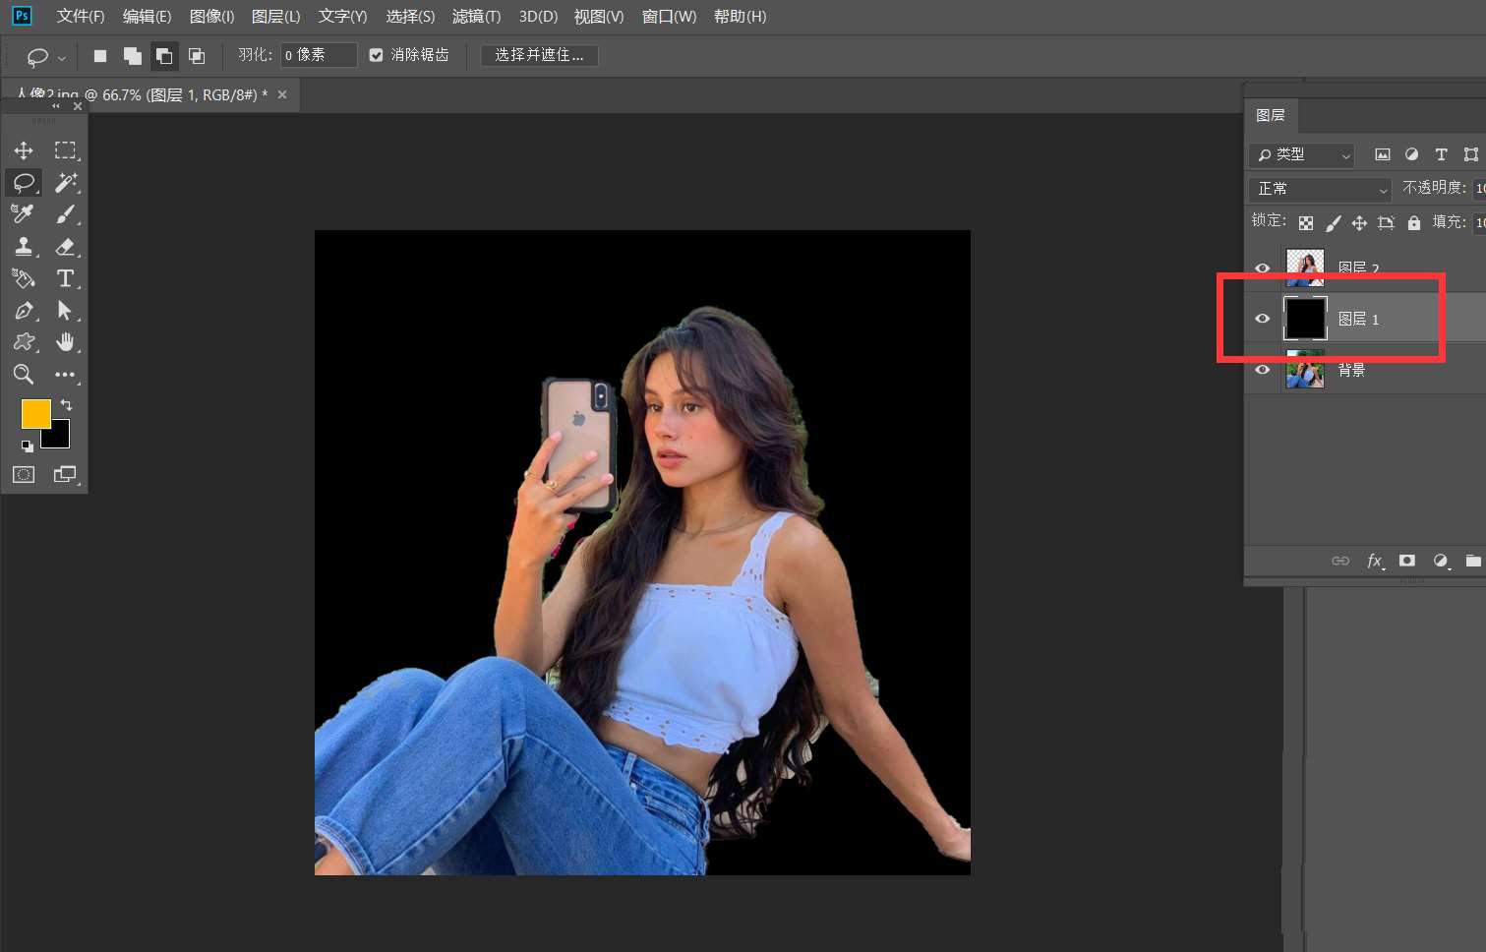
Task: Click the yellow foreground color swatch
Action: coord(34,413)
